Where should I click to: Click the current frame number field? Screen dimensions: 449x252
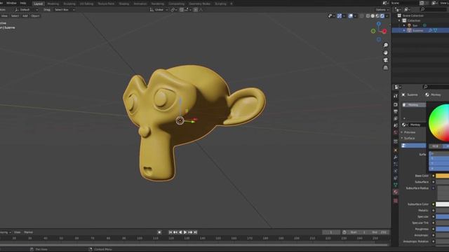click(x=331, y=232)
